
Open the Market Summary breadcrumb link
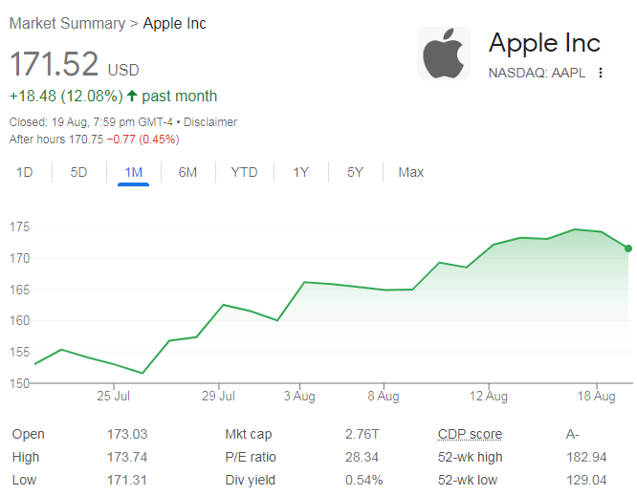[68, 24]
